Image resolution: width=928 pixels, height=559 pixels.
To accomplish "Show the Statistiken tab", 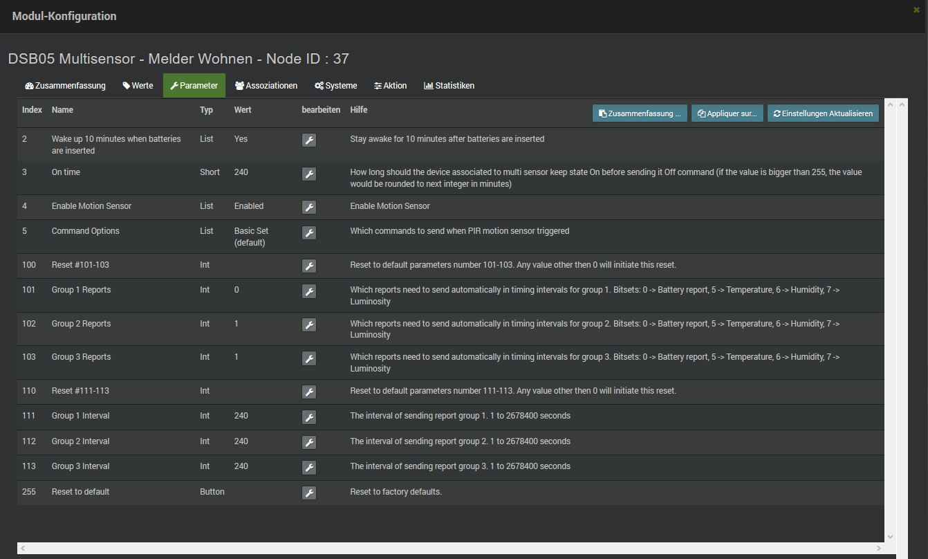I will [x=449, y=86].
